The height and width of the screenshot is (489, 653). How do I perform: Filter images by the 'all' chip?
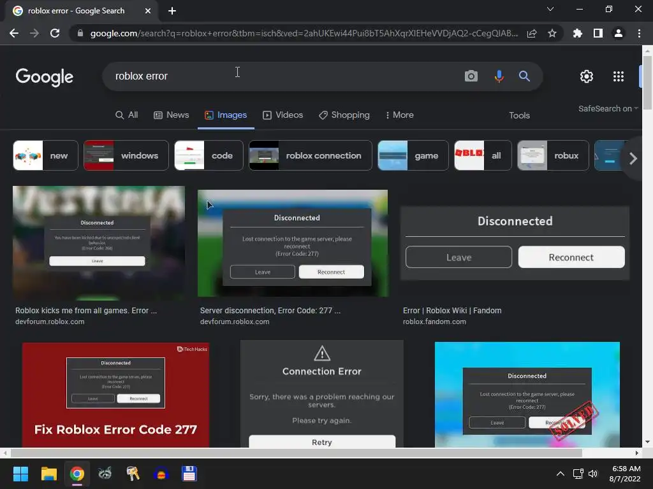483,155
